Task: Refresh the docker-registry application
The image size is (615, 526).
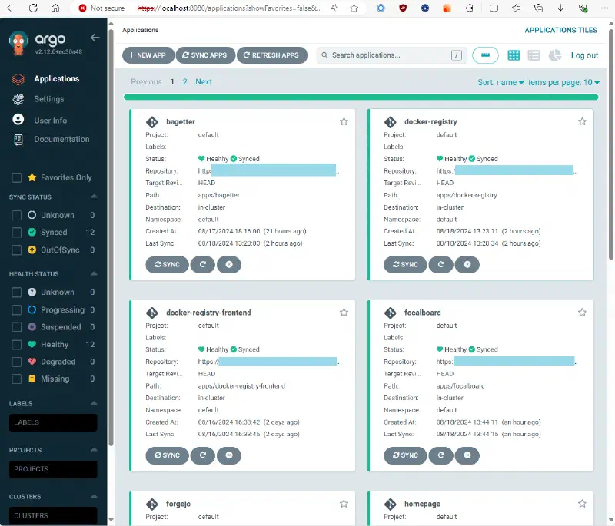Action: 440,264
